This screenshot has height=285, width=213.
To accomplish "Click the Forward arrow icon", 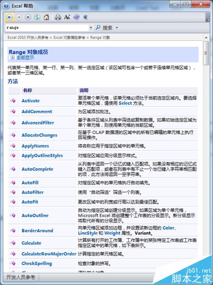I will point(19,17).
